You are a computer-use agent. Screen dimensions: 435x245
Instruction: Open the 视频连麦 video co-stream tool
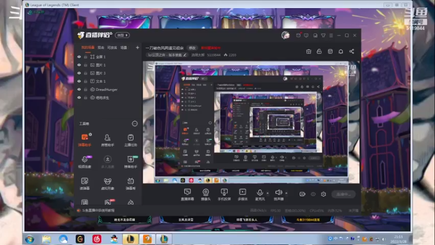(x=85, y=162)
